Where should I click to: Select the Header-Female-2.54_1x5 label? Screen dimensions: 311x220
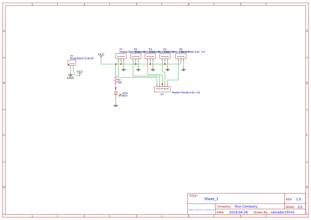point(186,92)
